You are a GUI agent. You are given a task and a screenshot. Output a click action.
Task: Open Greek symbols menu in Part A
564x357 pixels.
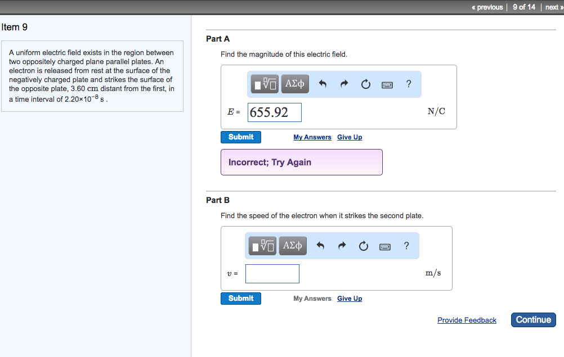[294, 84]
